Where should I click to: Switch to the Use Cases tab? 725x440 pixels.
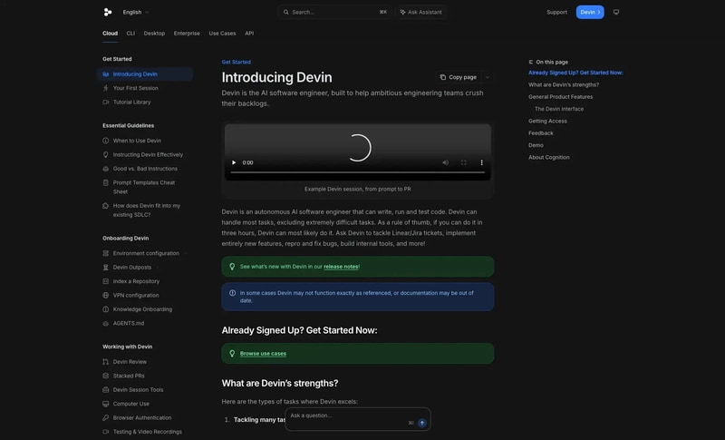pyautogui.click(x=222, y=34)
